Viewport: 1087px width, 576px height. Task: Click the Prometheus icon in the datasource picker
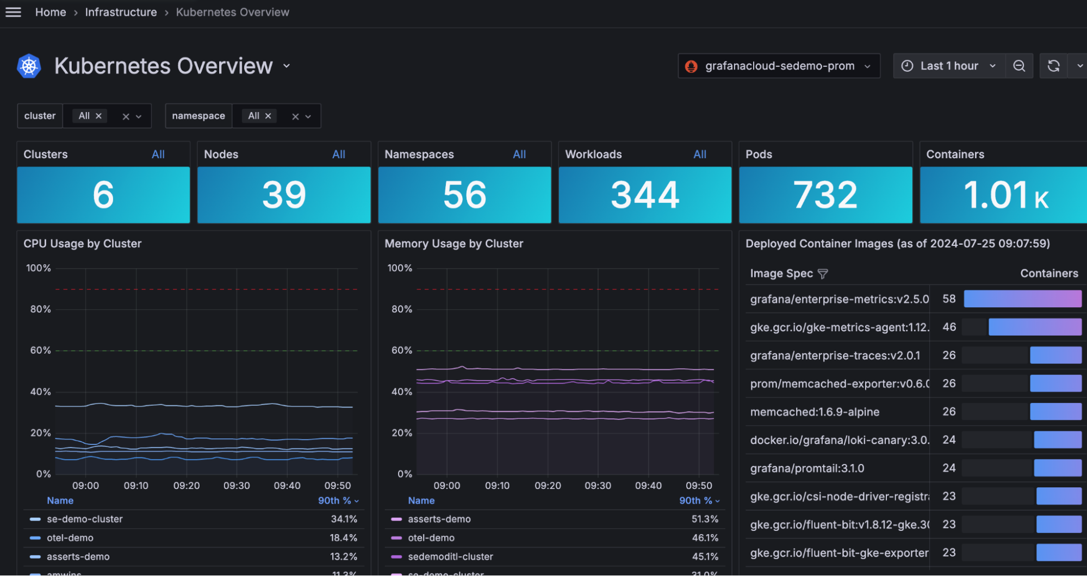click(691, 66)
